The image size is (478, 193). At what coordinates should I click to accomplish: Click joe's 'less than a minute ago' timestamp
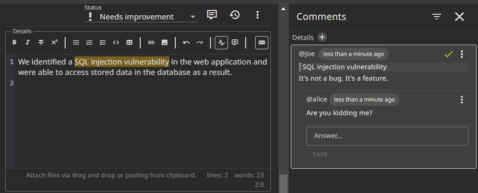point(354,54)
